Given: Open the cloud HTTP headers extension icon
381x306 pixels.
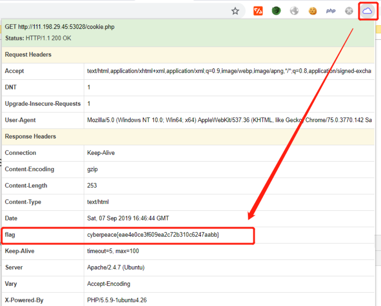Looking at the screenshot, I should click(x=367, y=11).
